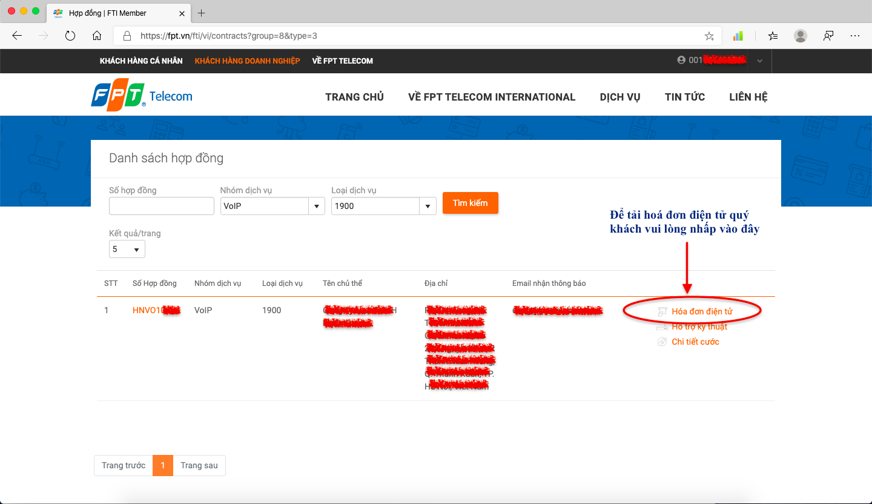This screenshot has width=872, height=504.
Task: Open LIÊN HỆ navigation menu
Action: (x=748, y=97)
